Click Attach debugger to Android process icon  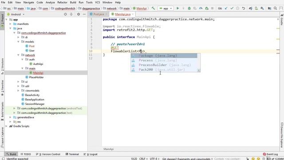point(207,8)
